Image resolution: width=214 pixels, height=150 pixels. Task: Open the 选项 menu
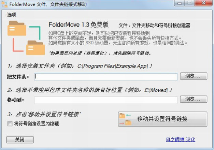(x=12, y=15)
